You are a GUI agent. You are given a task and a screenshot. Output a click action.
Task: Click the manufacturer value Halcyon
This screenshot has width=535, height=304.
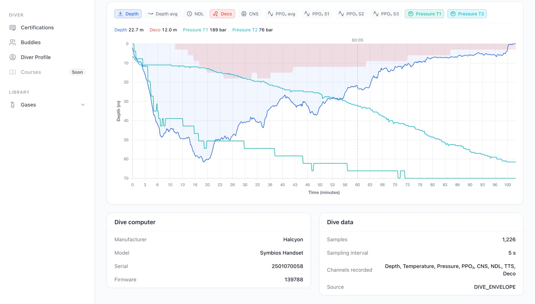point(293,240)
